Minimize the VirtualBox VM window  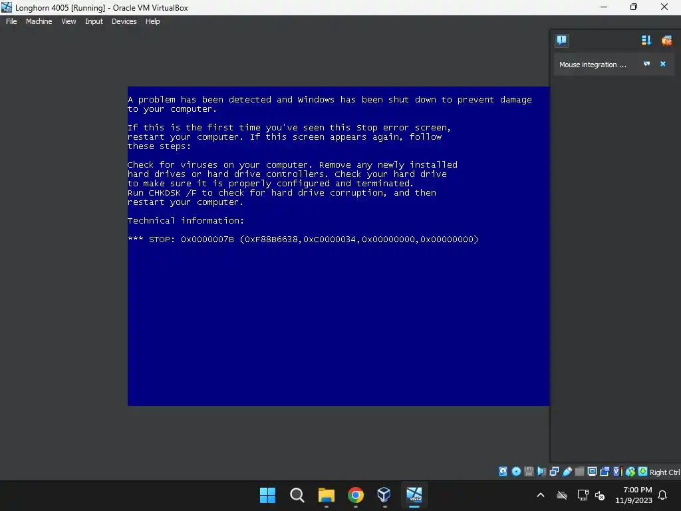pyautogui.click(x=604, y=7)
